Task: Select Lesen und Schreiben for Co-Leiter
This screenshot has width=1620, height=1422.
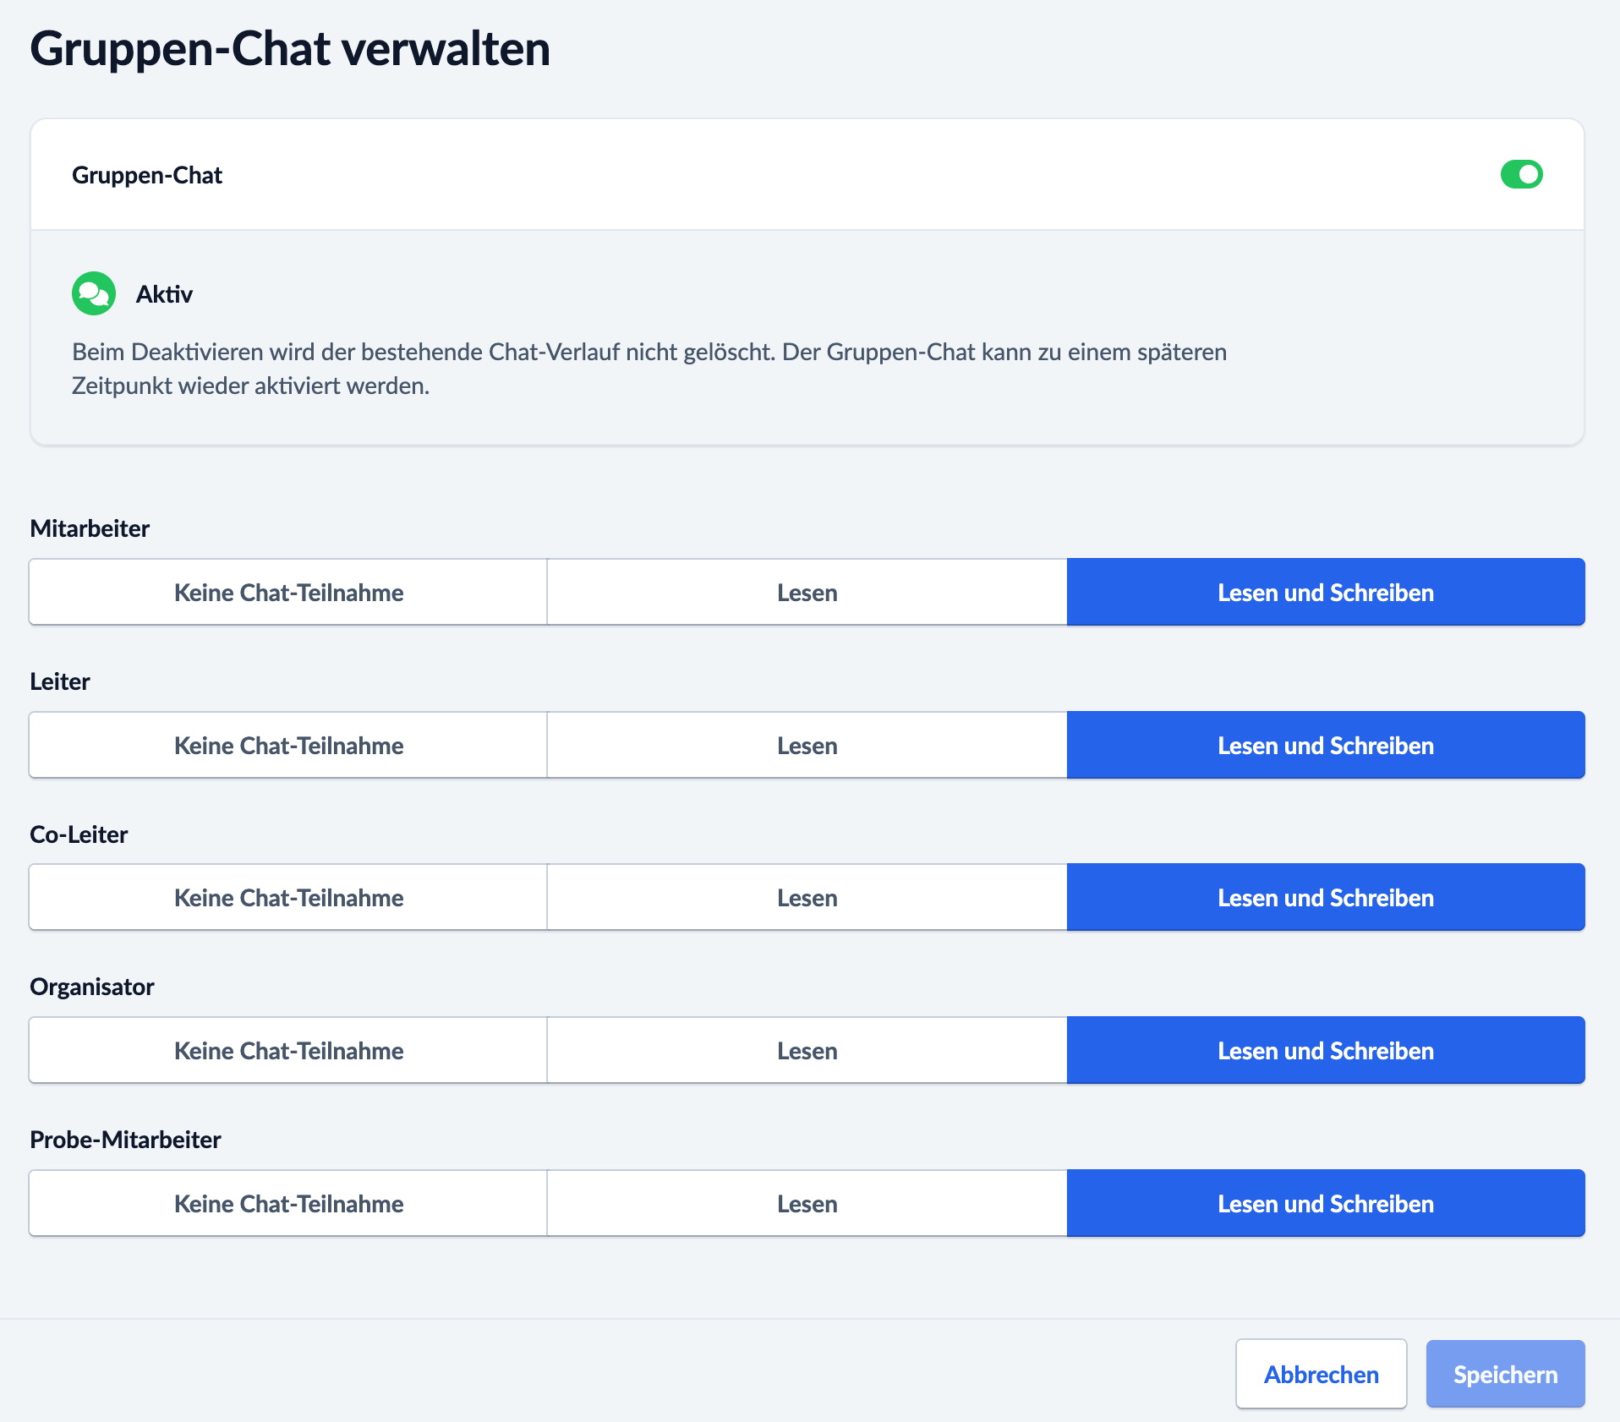Action: [x=1326, y=897]
